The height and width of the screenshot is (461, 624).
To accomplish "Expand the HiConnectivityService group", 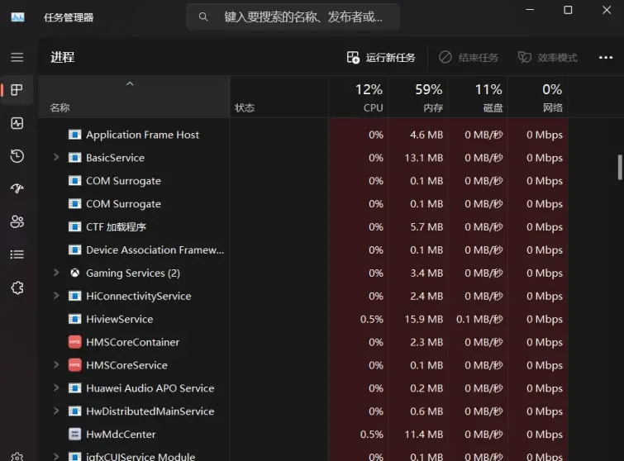I will (x=56, y=296).
